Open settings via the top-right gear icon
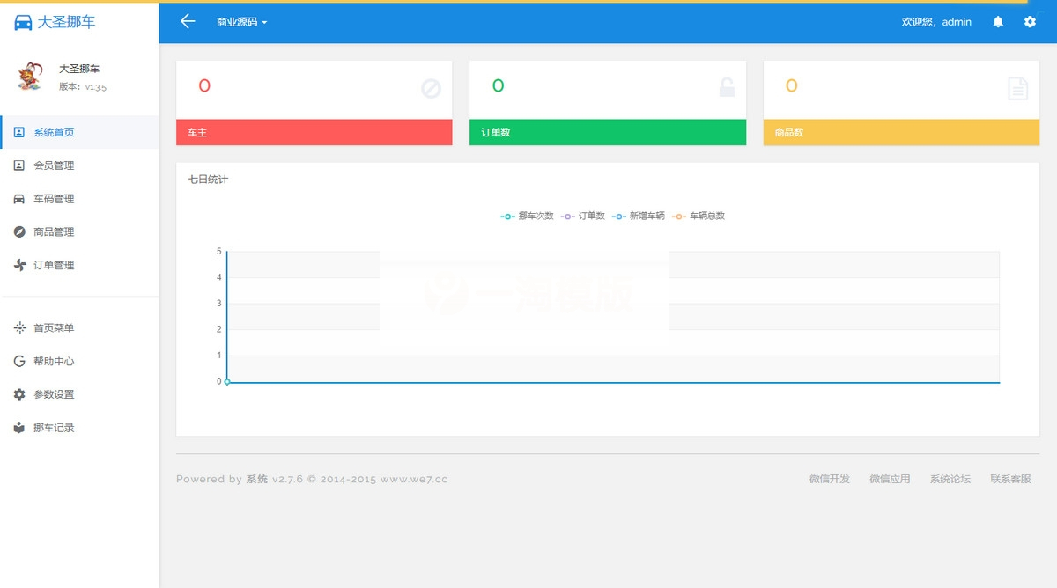Viewport: 1057px width, 588px height. 1032,22
